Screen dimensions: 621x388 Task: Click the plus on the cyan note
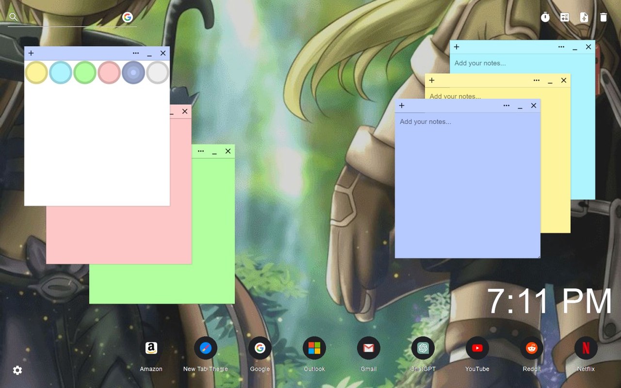457,47
